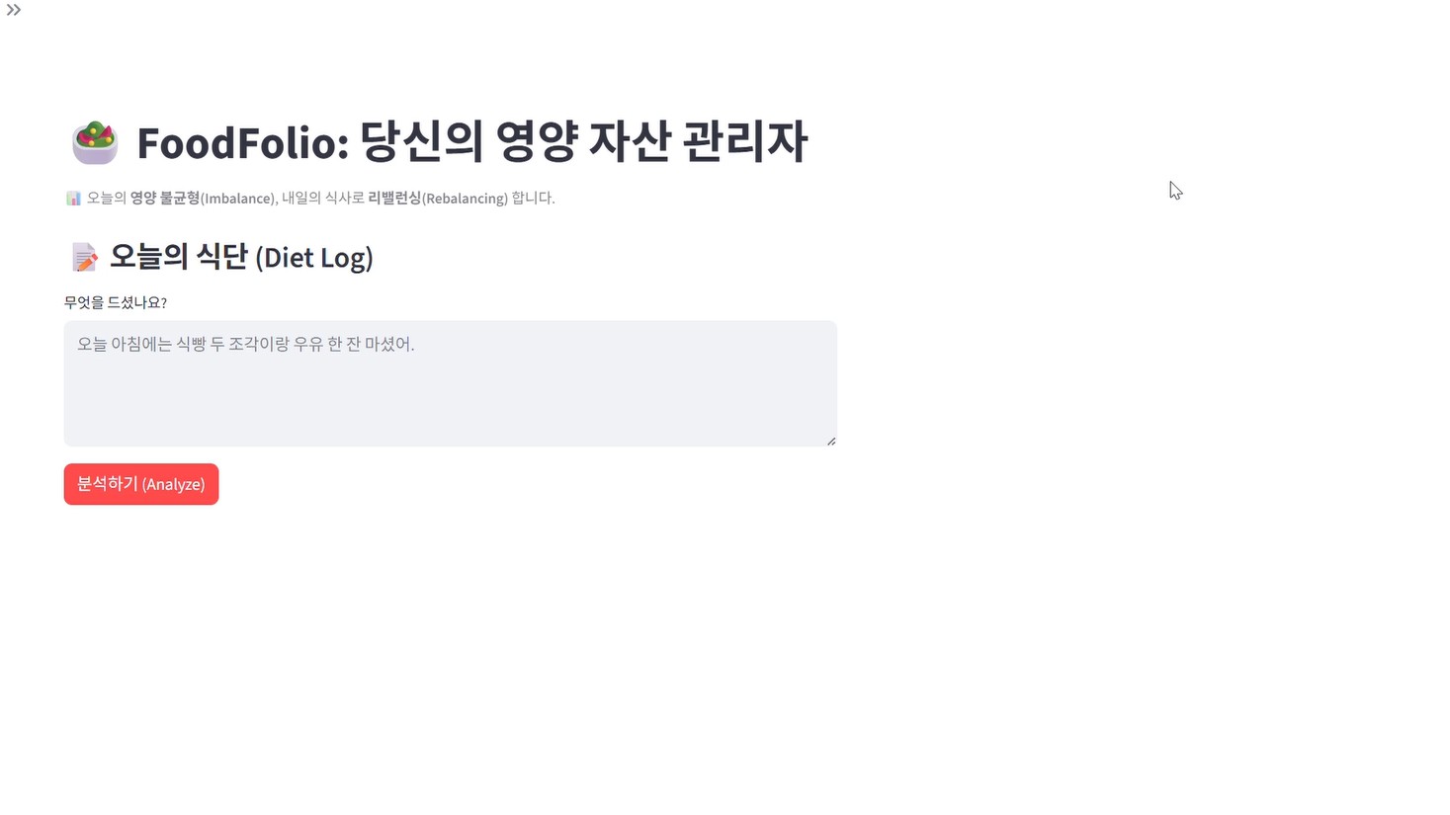The height and width of the screenshot is (815, 1450).
Task: Click the "(Imbalance)" text in the subtitle
Action: [237, 199]
